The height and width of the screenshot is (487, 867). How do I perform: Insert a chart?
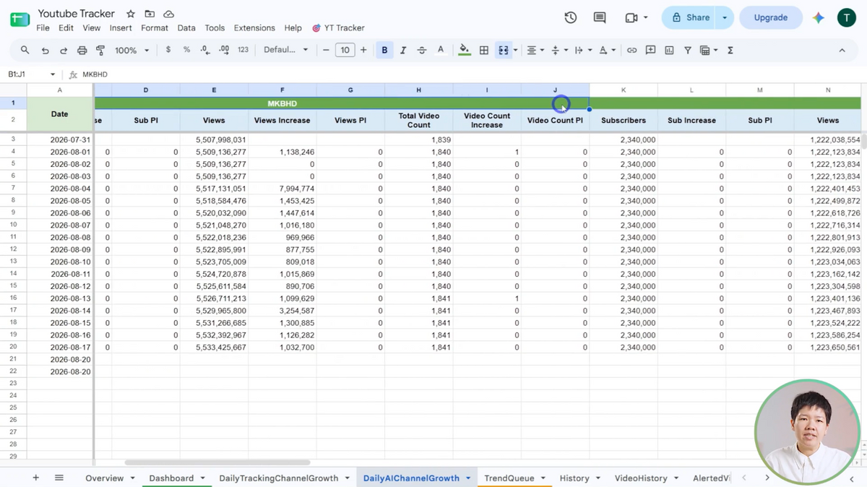point(669,50)
